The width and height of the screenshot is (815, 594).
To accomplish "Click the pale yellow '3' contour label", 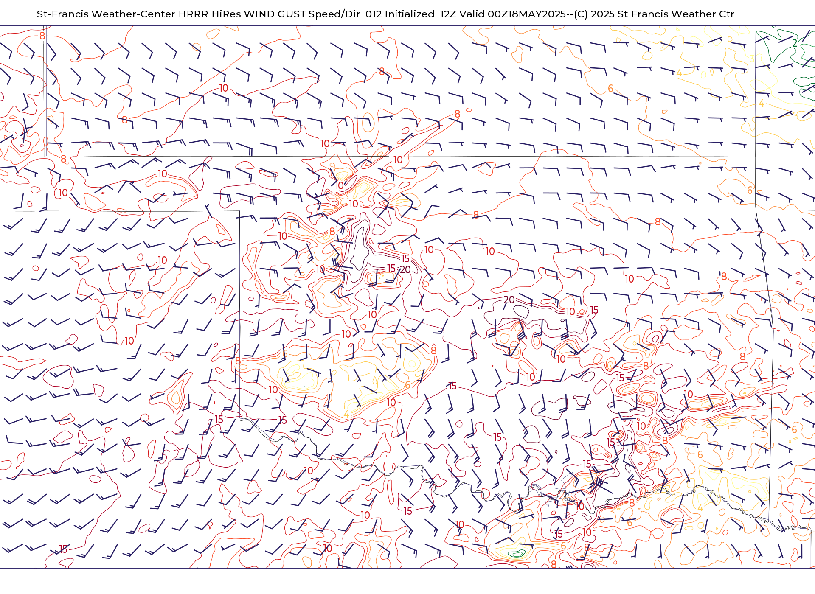I will (x=752, y=59).
